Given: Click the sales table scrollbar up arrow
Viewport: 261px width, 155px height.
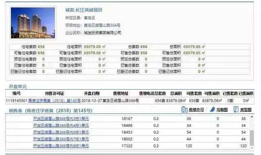Looking at the screenshot, I should (x=252, y=117).
